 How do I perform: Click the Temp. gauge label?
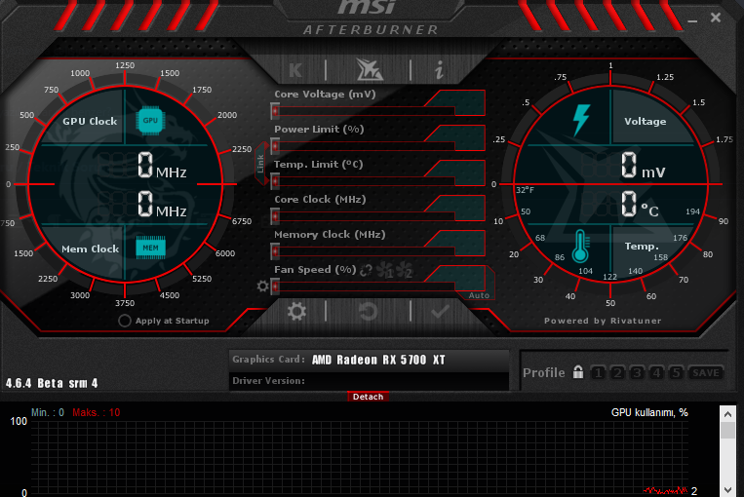(x=642, y=247)
